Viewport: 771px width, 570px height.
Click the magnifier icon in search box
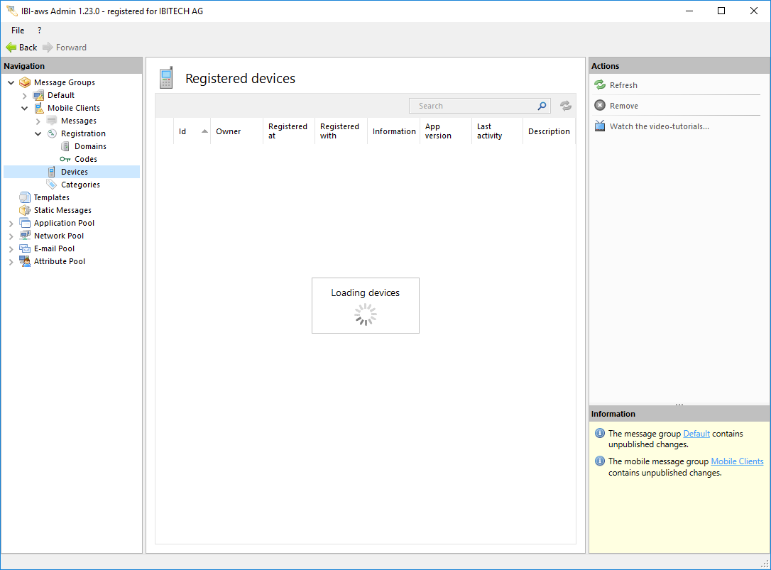pyautogui.click(x=542, y=106)
